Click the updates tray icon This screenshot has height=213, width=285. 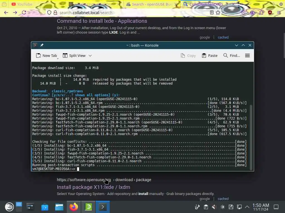coord(197,207)
